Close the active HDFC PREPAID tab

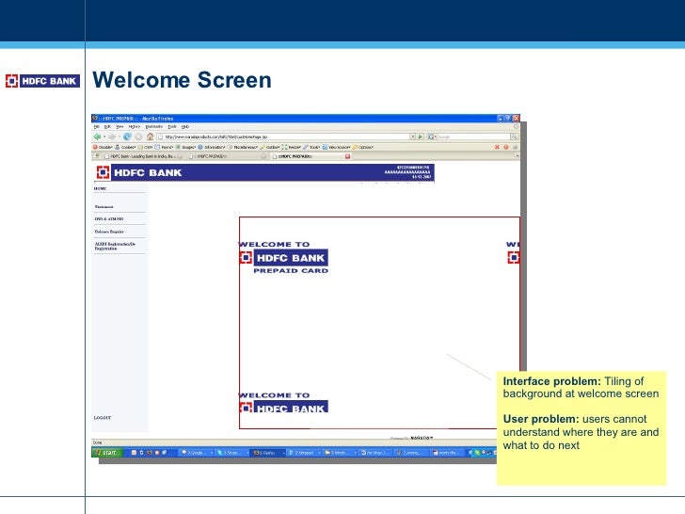348,156
